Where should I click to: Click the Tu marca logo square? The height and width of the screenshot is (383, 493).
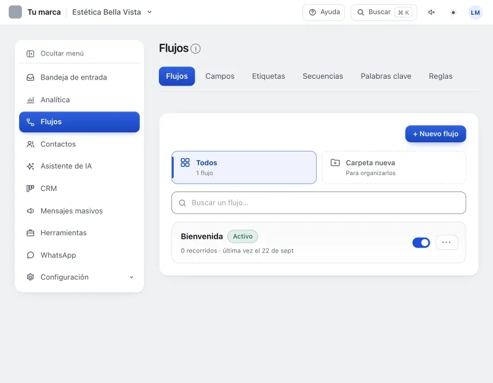coord(15,12)
